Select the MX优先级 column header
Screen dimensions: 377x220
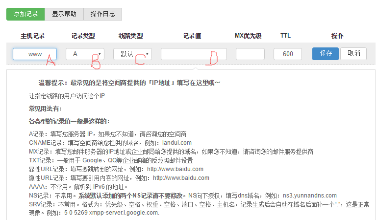pyautogui.click(x=248, y=36)
